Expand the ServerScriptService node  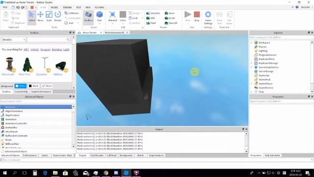point(252,67)
